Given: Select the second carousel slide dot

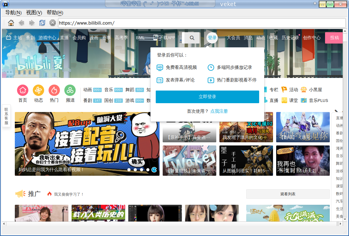Looking at the screenshot, I should pos(135,170).
